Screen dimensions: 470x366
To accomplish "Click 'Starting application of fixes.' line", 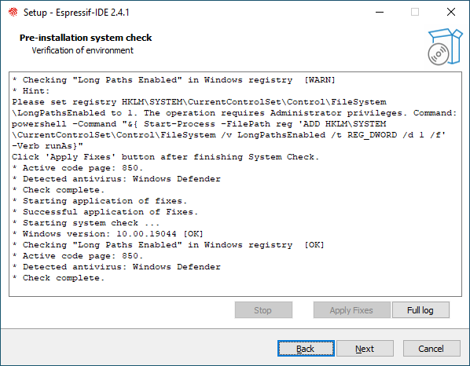I will coord(100,201).
